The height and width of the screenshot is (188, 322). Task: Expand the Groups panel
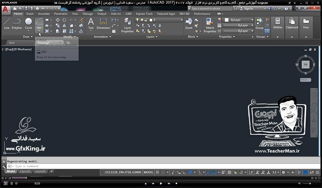pos(262,37)
